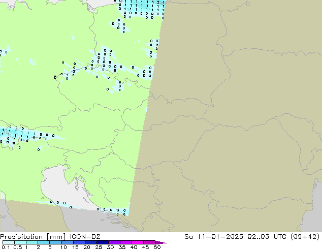Click the '0.5' legend scale label

tap(18, 247)
